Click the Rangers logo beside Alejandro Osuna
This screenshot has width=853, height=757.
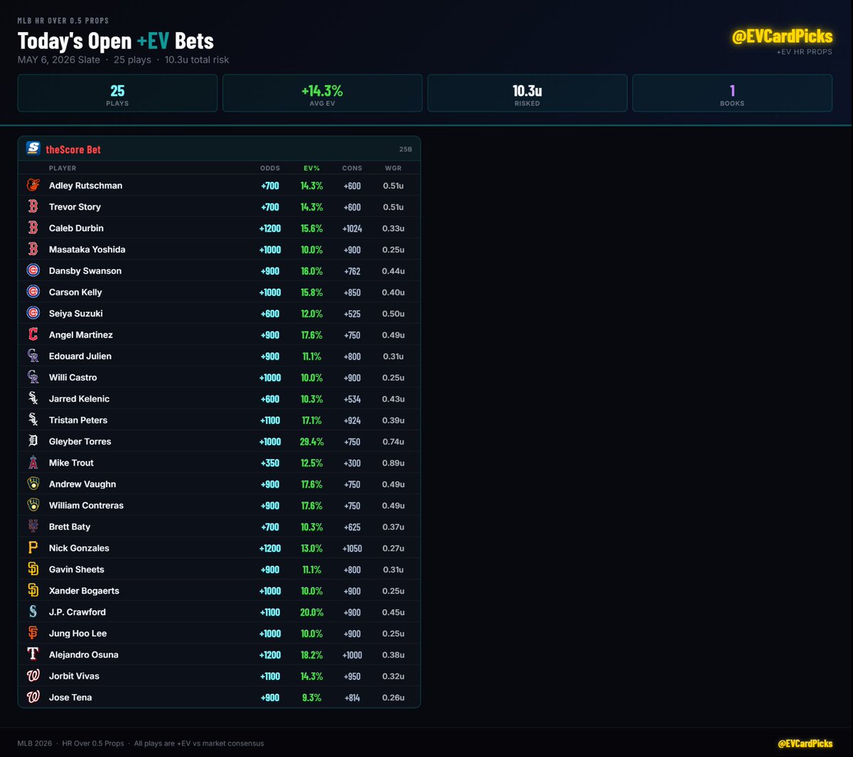33,654
